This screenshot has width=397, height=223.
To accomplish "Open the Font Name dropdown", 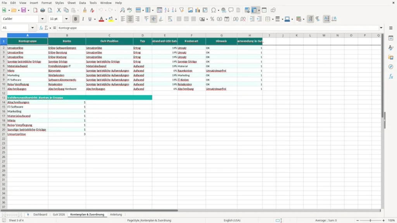I will (42, 19).
